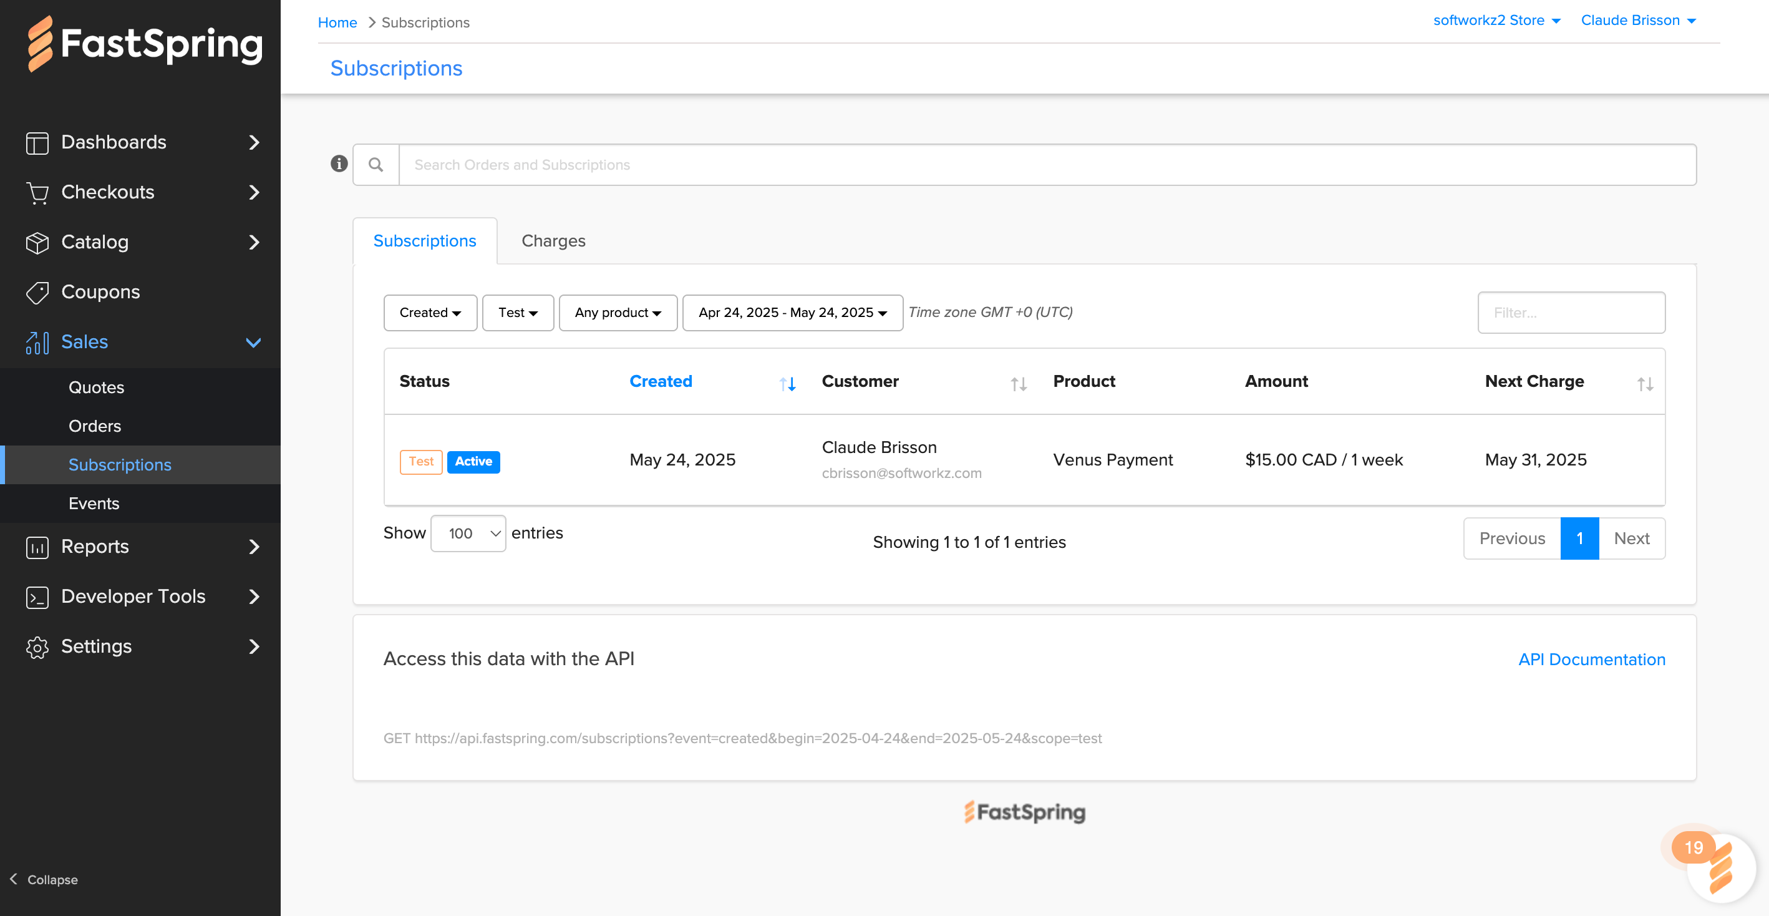This screenshot has height=916, width=1769.
Task: Click customer name Claude Brisson in table
Action: [x=879, y=447]
